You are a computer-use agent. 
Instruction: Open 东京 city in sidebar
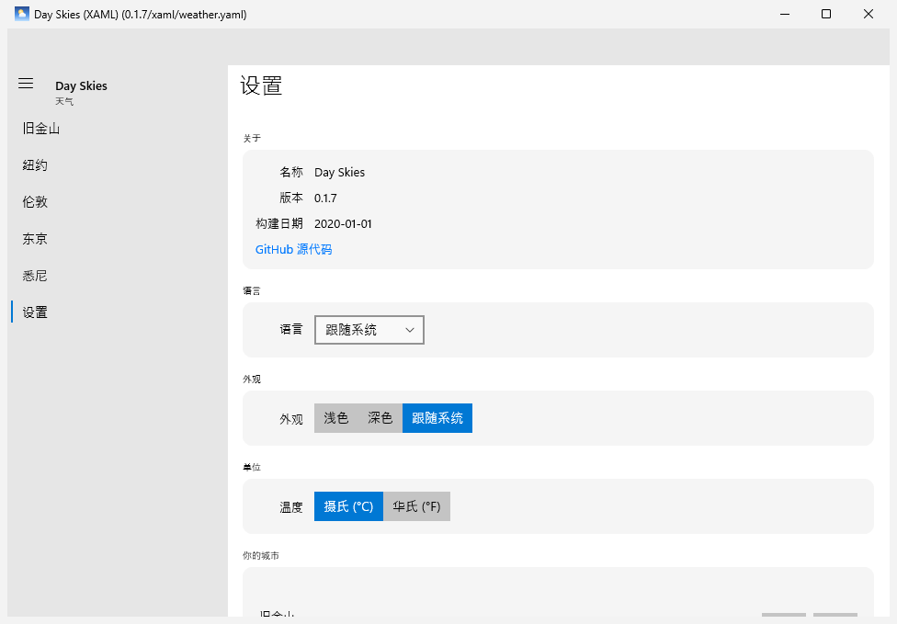[118, 239]
